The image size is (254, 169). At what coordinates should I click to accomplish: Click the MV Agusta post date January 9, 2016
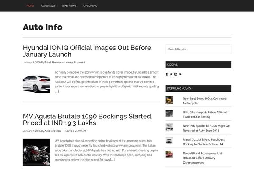click(x=32, y=131)
